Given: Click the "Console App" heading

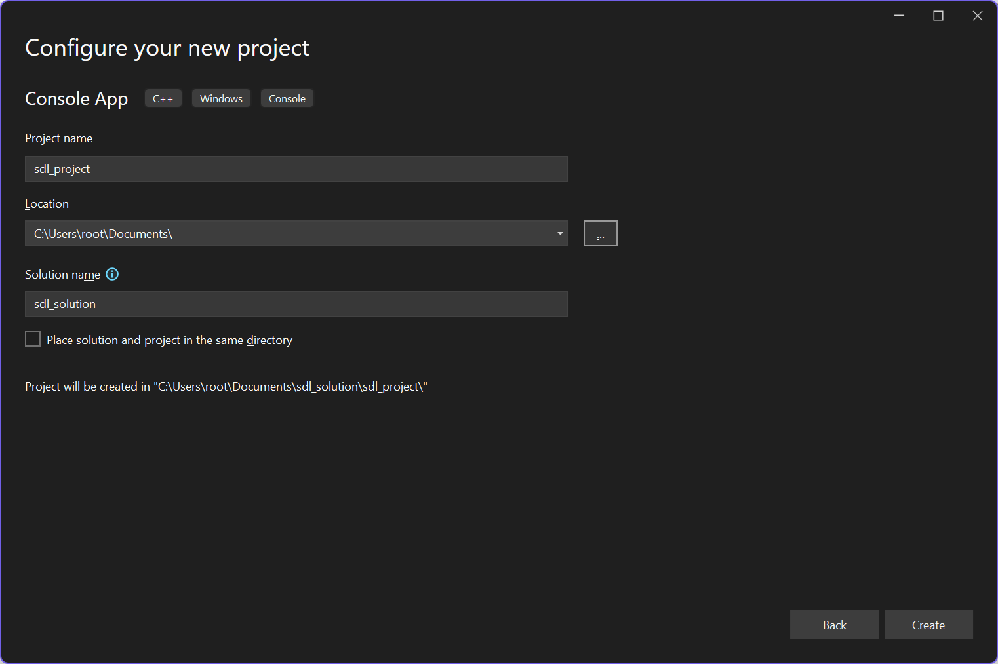Looking at the screenshot, I should (x=76, y=98).
